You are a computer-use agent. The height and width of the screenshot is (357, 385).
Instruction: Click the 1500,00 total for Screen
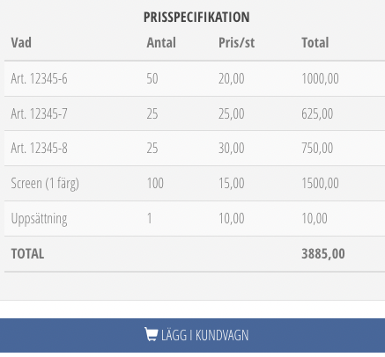(320, 184)
